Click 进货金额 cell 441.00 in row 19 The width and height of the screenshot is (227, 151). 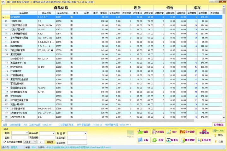148,92
